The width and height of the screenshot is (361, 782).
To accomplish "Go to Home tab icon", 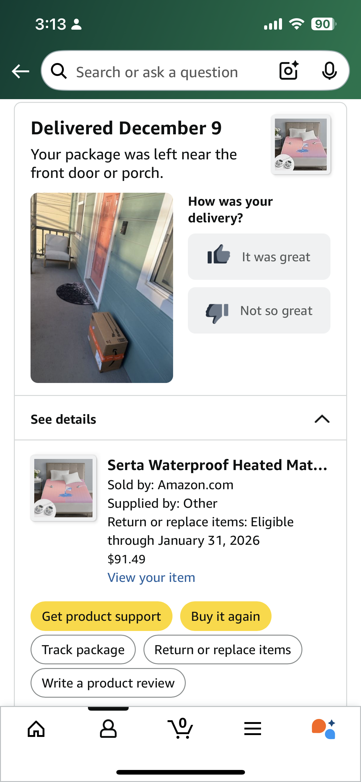I will pyautogui.click(x=36, y=729).
